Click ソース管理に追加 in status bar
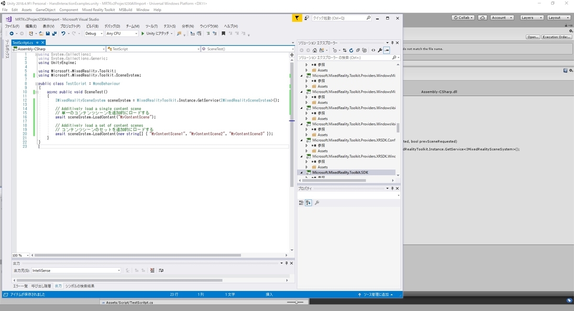The image size is (574, 311). [376, 294]
